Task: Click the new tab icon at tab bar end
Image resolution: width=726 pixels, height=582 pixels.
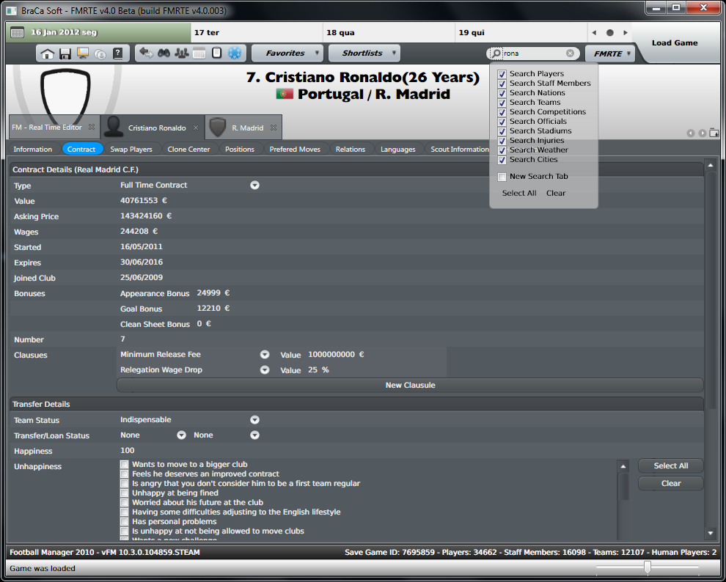Action: [714, 133]
